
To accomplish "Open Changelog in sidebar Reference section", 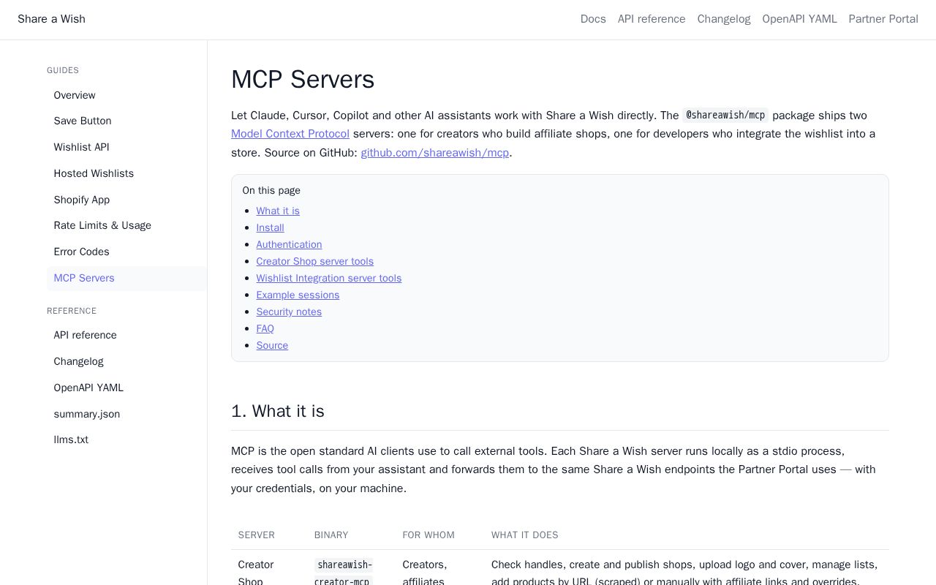I will 127,361.
